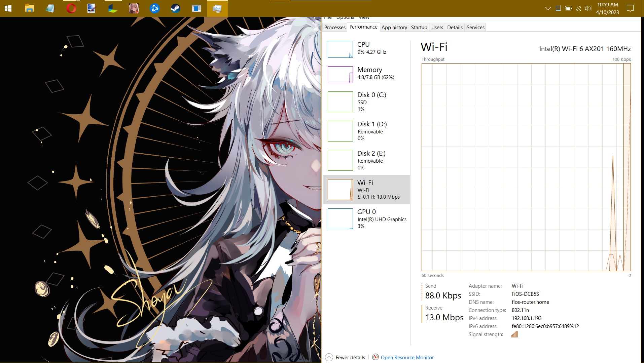Launch the Notepad taskbar icon

pos(50,8)
